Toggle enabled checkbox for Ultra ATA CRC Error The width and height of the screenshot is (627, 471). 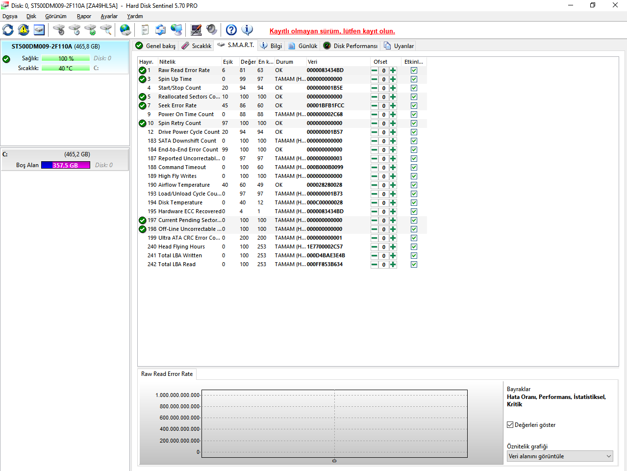[x=414, y=238]
